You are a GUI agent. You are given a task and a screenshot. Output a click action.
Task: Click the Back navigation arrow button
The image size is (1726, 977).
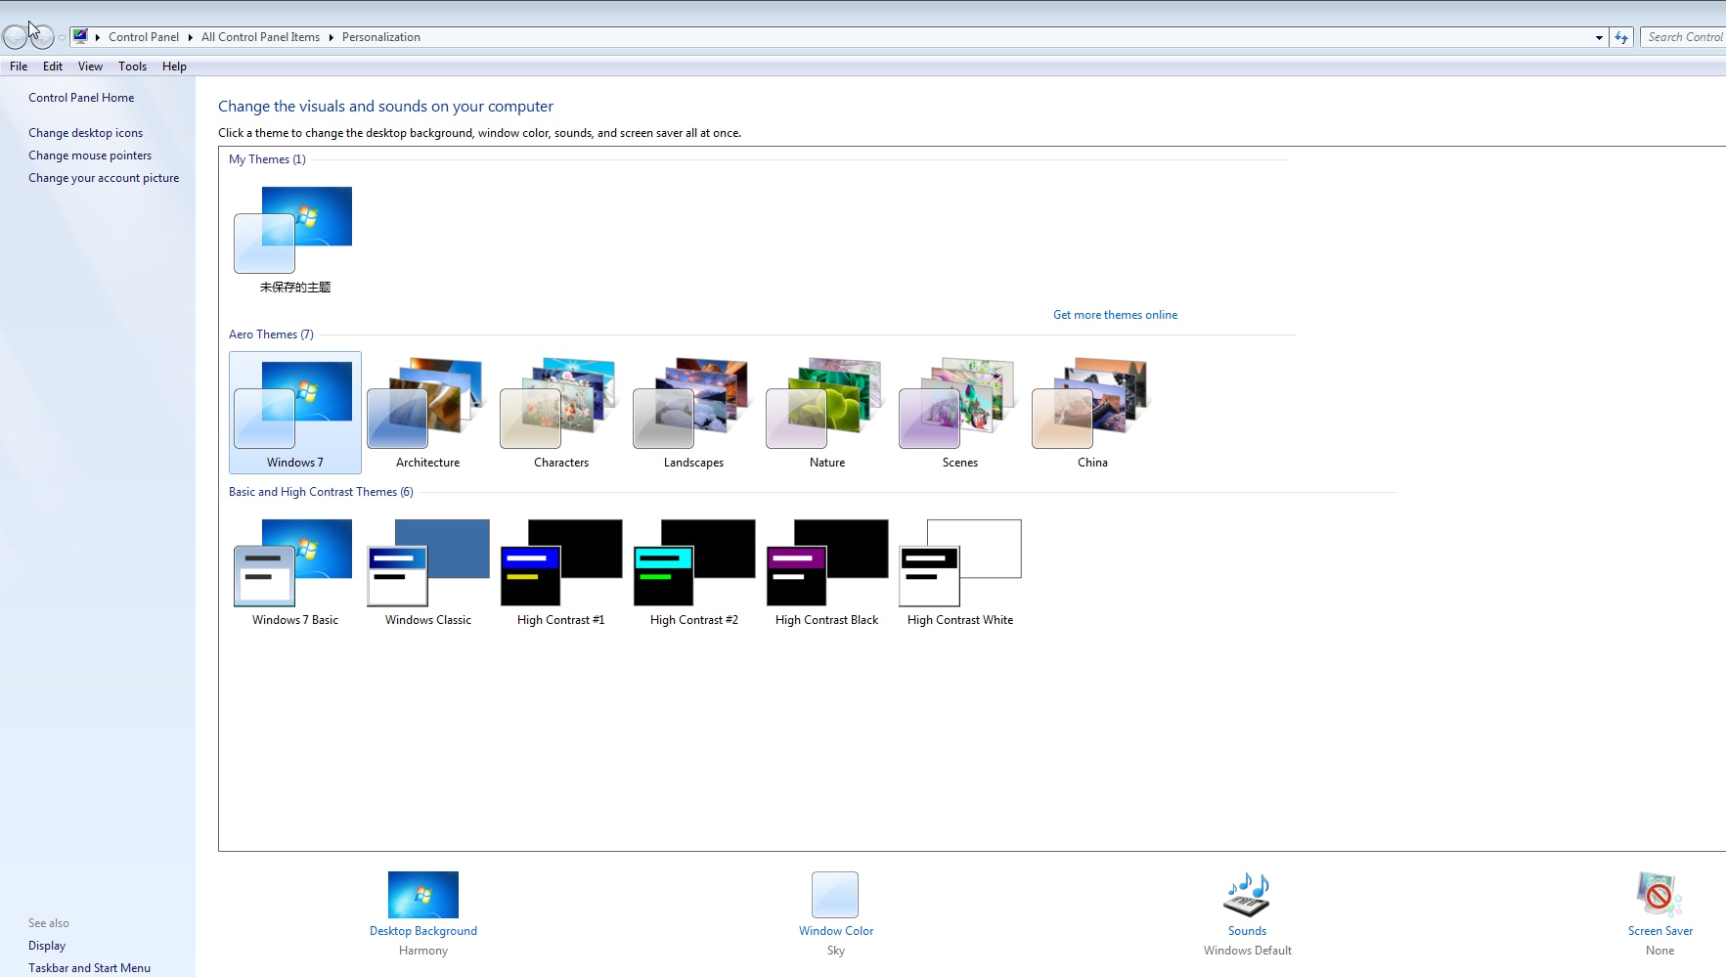tap(15, 37)
